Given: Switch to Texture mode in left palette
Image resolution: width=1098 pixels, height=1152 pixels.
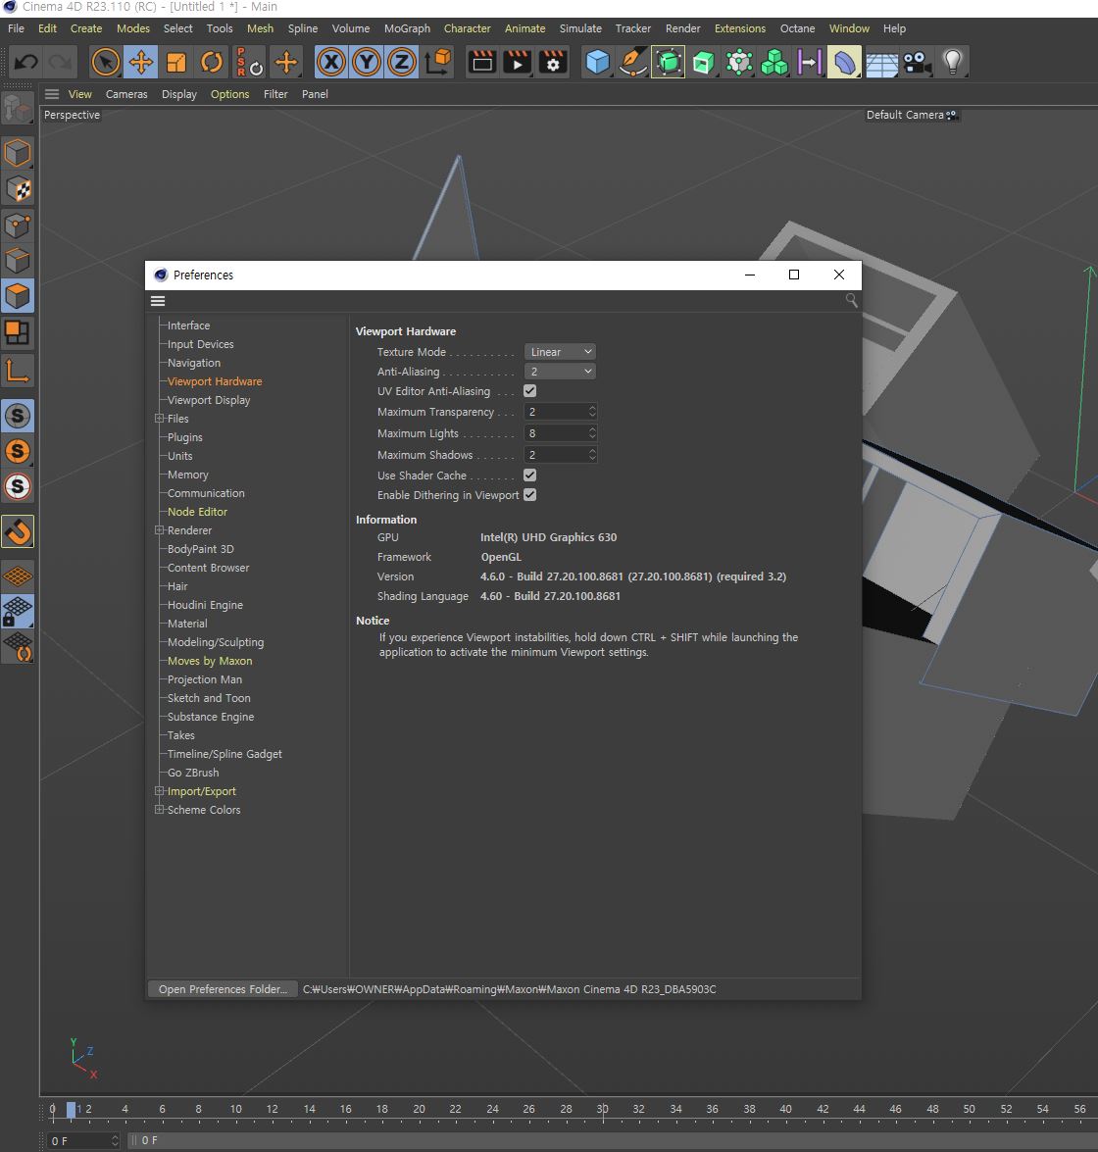Looking at the screenshot, I should pyautogui.click(x=18, y=189).
